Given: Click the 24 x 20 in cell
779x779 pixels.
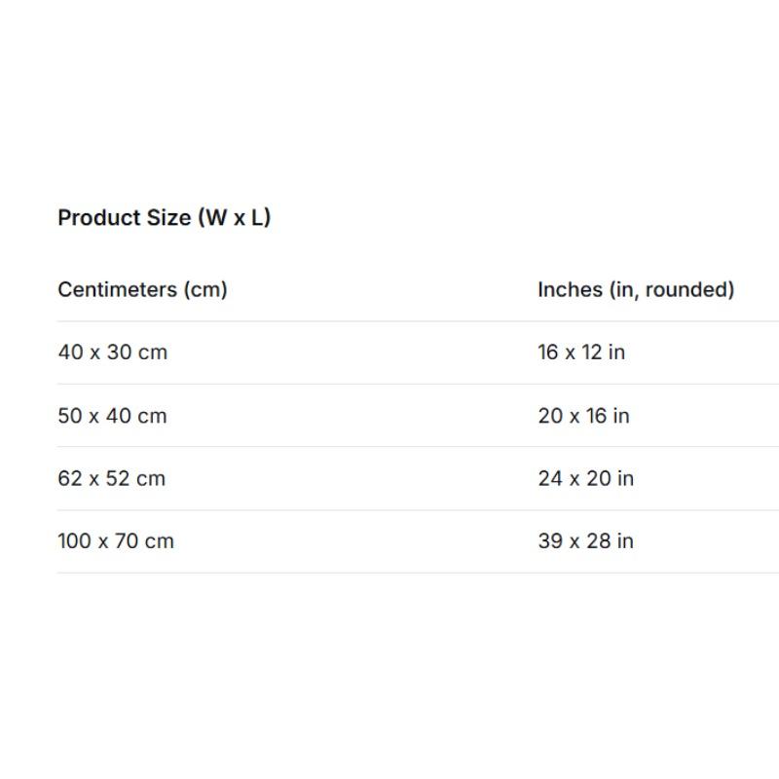Looking at the screenshot, I should [x=586, y=478].
